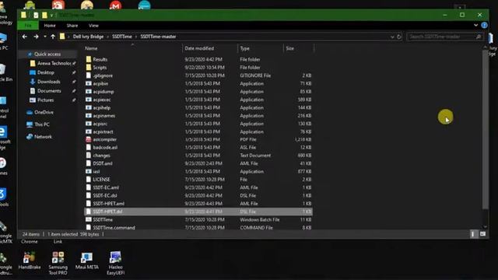Go forward using the forward arrow

36,37
